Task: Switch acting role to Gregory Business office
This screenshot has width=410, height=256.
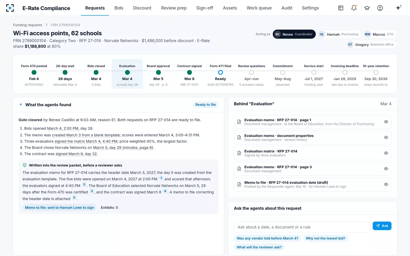Action: click(371, 44)
